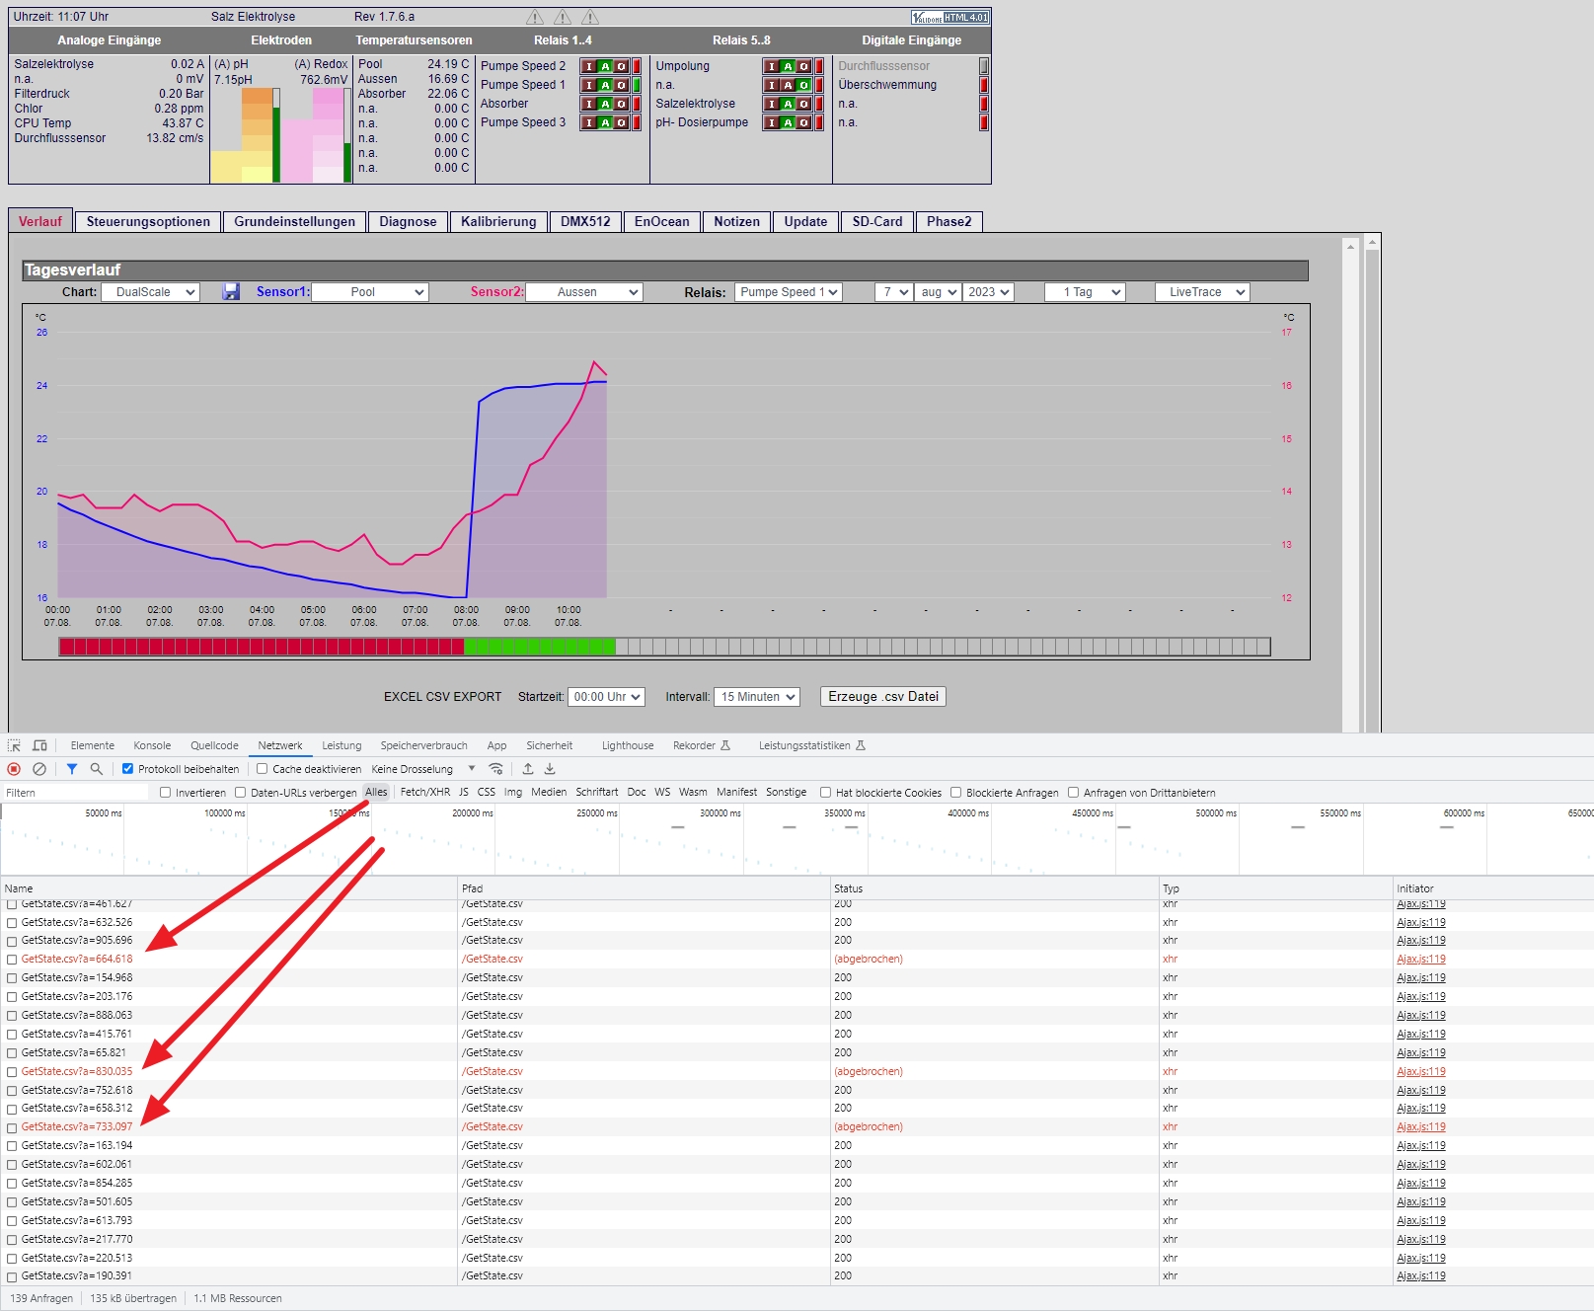Open network search with the magnifier icon
The width and height of the screenshot is (1594, 1311).
click(x=96, y=769)
